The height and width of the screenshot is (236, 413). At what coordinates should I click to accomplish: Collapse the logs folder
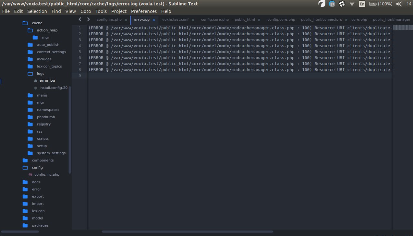tap(30, 74)
